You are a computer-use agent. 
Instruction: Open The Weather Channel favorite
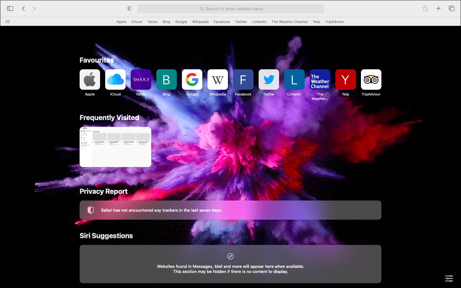coord(320,80)
